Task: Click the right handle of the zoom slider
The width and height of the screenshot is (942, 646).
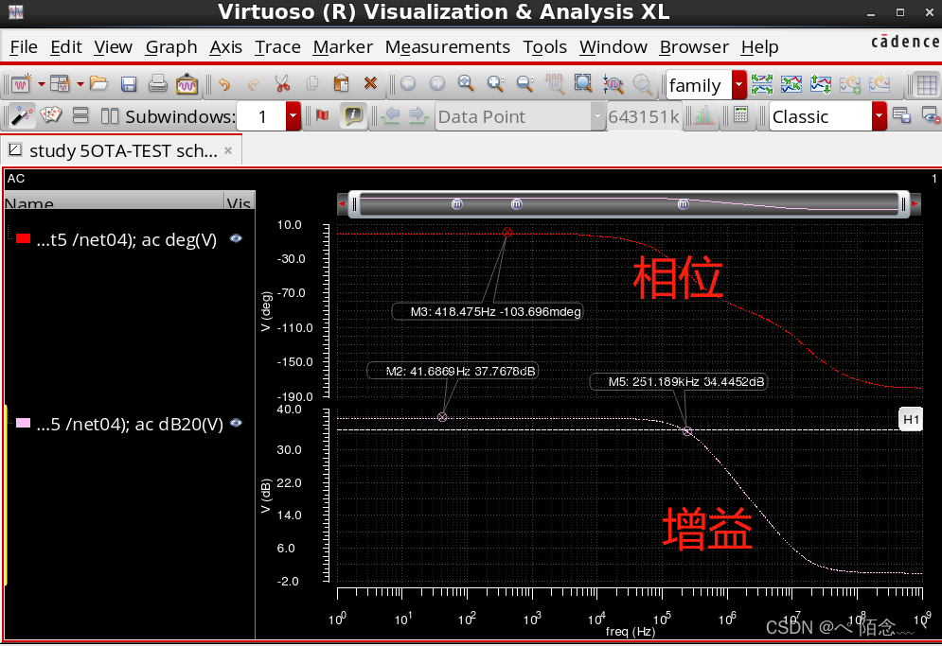Action: pyautogui.click(x=903, y=204)
